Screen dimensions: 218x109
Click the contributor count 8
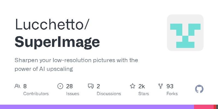pyautogui.click(x=25, y=86)
